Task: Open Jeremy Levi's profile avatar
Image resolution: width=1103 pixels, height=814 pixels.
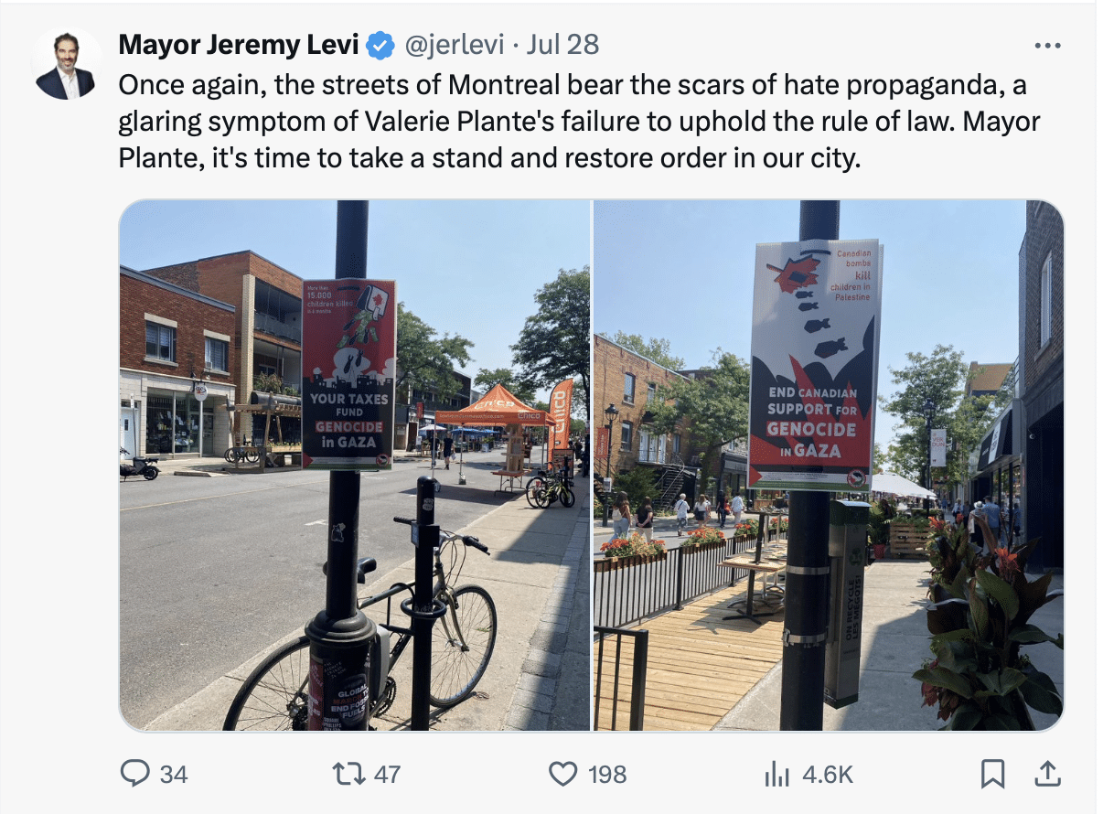Action: click(65, 64)
